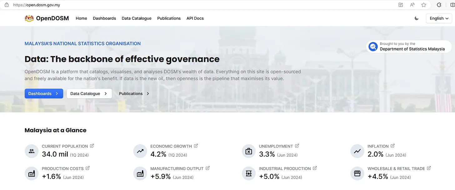This screenshot has height=190, width=455.
Task: Click the 3.3% unemployment value
Action: [x=267, y=154]
